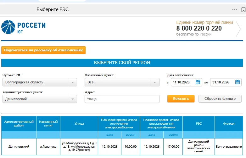Click the Административный район column header

click(19, 124)
